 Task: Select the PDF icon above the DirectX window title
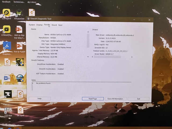pos(32,12)
